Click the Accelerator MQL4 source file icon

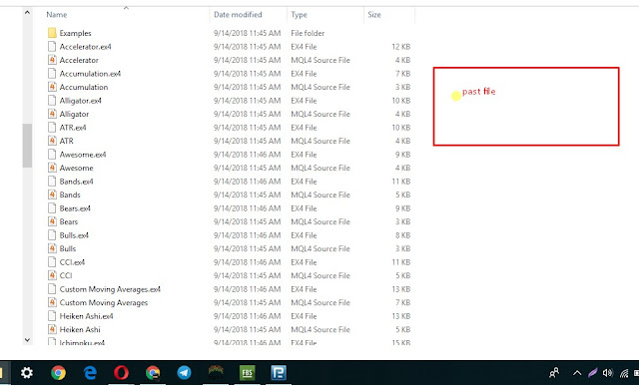[52, 60]
